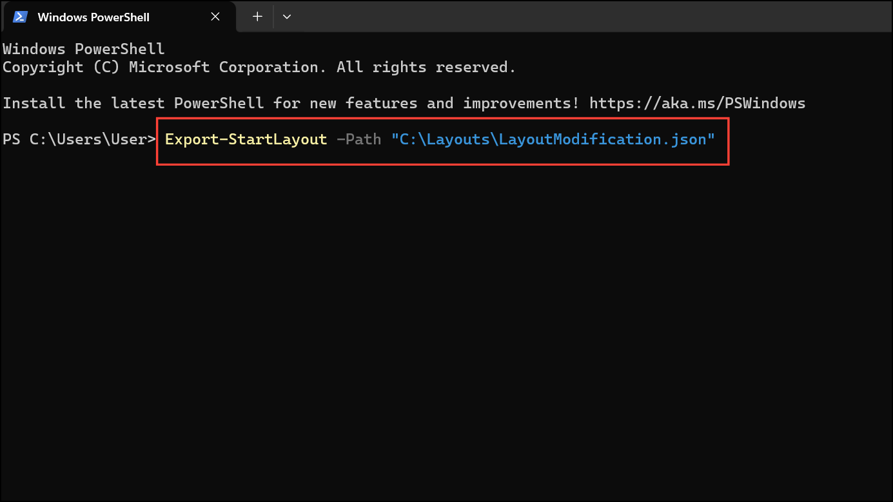
Task: Click the Copyright (C) Microsoft Corporation line
Action: [259, 67]
